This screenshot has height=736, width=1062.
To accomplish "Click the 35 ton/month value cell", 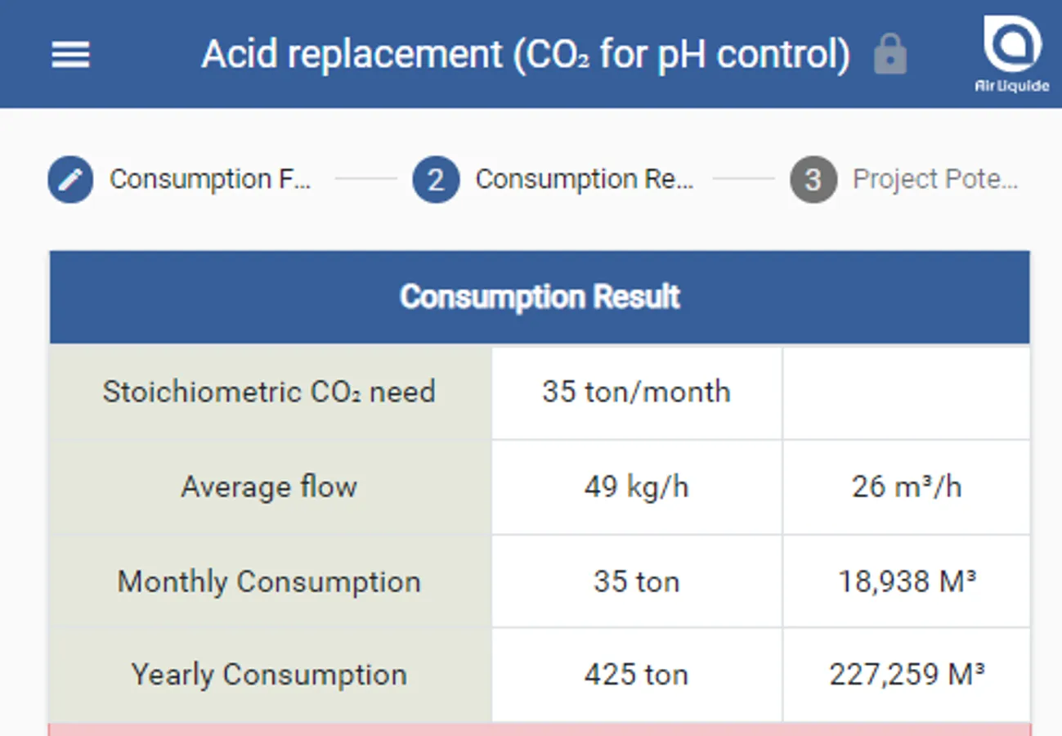I will point(636,392).
